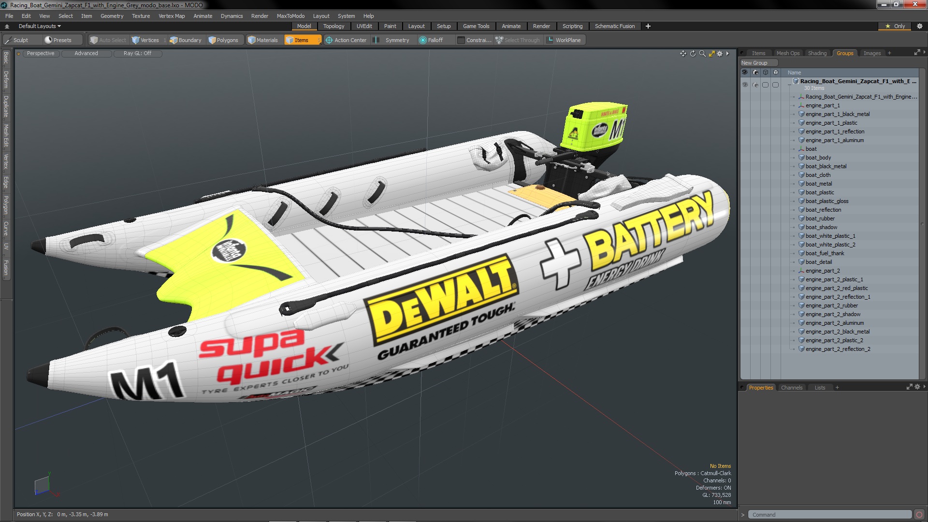Switch to the Schematic Fusion tab

[x=614, y=26]
